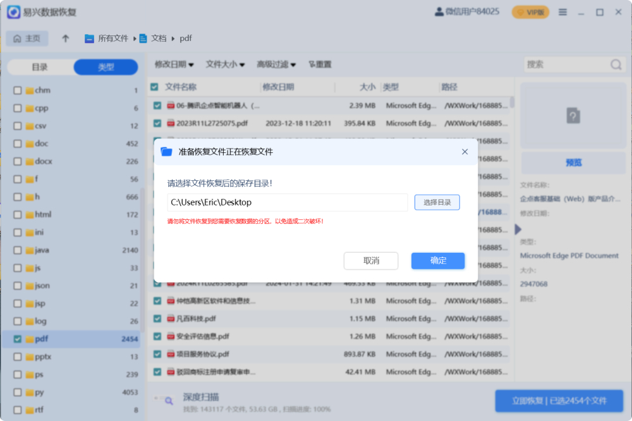The image size is (632, 421).
Task: Uncheck the pdf file type checkbox
Action: coord(17,339)
